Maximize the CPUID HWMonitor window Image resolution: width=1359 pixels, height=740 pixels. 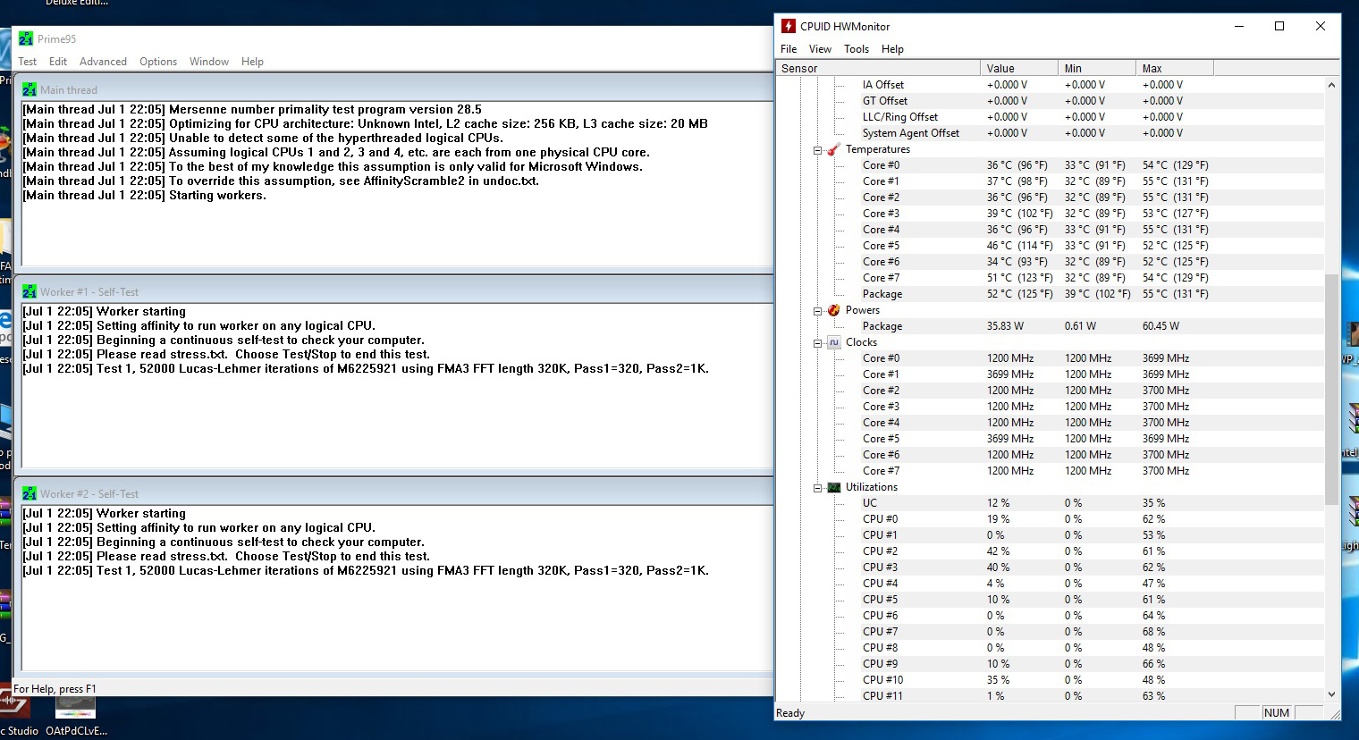[1279, 26]
